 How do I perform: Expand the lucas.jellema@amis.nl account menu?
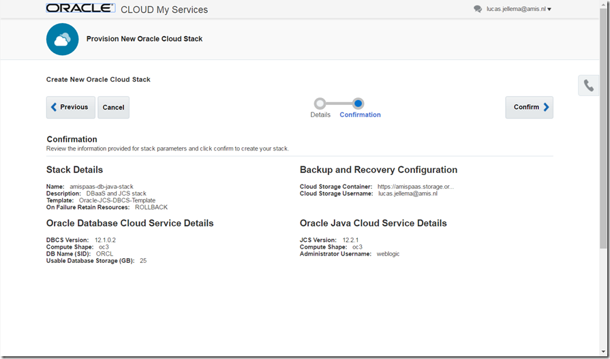519,9
